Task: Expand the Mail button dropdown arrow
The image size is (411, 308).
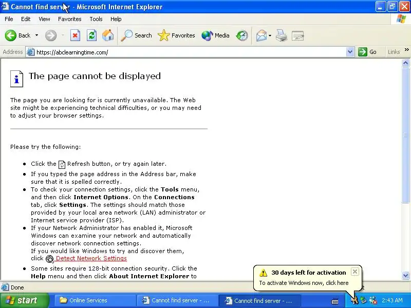Action: pyautogui.click(x=270, y=35)
